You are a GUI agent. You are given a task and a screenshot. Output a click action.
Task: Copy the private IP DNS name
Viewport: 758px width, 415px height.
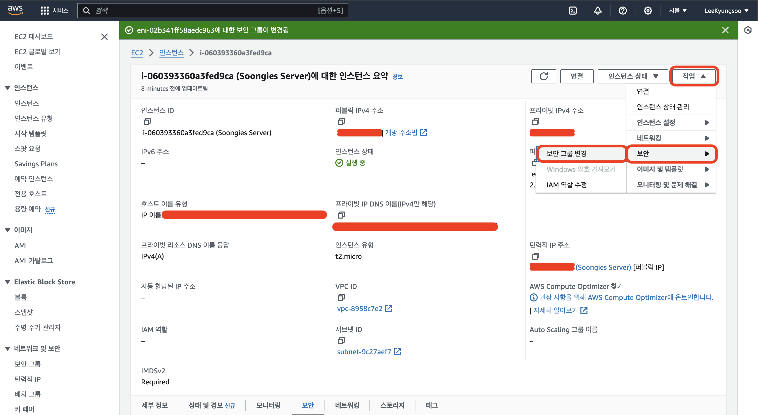[x=341, y=215]
